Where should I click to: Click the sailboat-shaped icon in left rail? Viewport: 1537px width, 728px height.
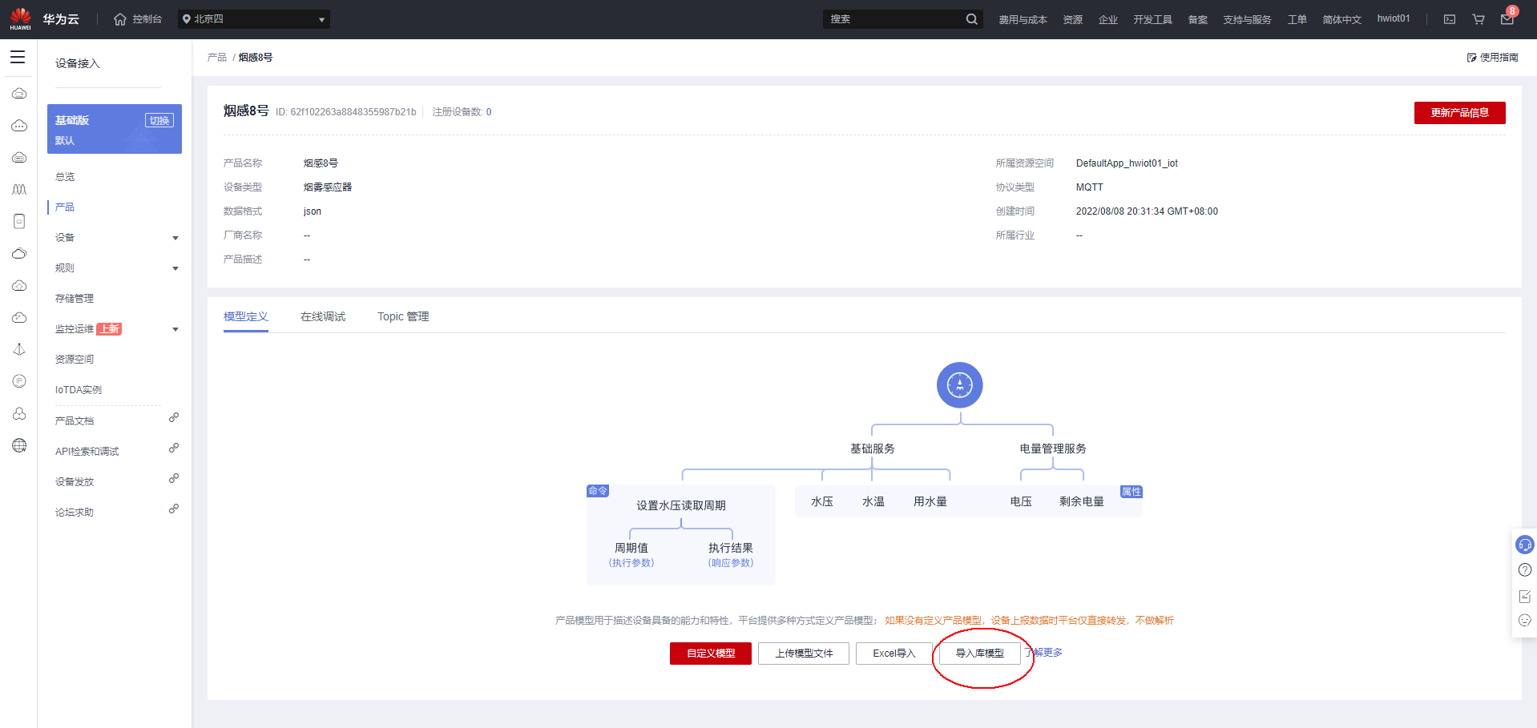click(19, 349)
